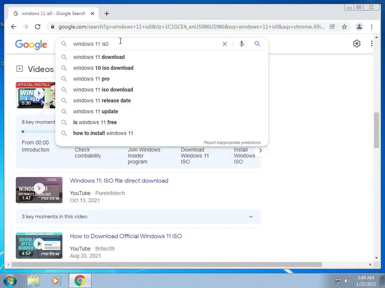Play the Britec09 4:57 video thumbnail
The height and width of the screenshot is (288, 385).
(39, 246)
